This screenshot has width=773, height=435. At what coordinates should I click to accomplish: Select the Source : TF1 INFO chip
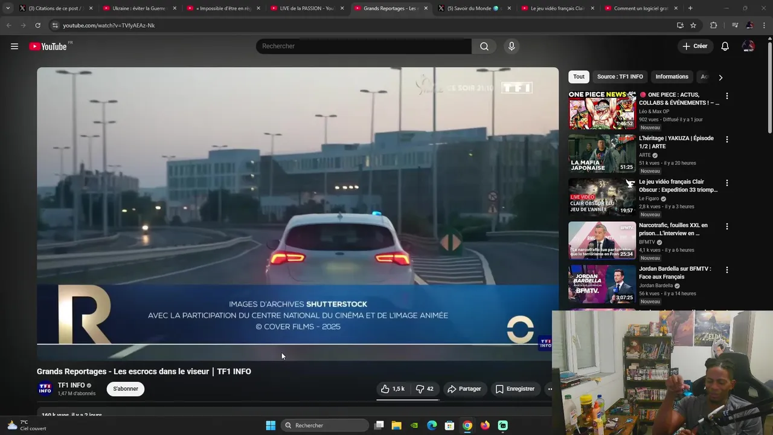pos(620,77)
